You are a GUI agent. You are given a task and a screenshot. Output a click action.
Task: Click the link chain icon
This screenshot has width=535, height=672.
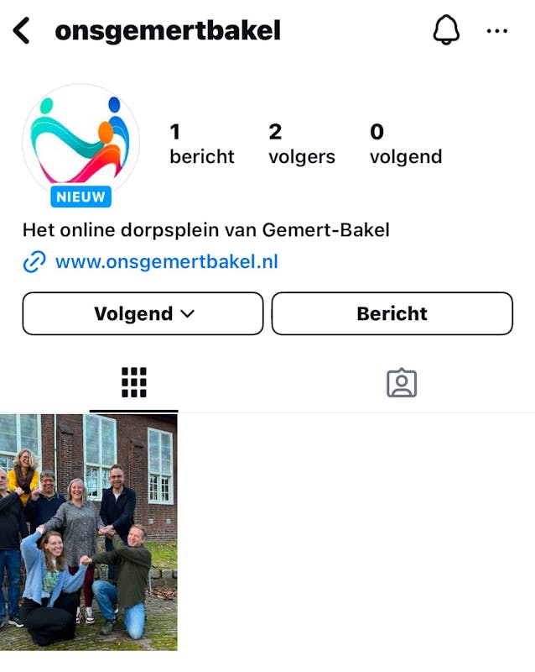point(34,261)
